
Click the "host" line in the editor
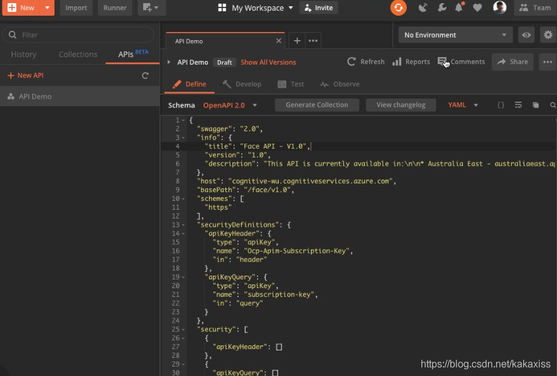296,181
